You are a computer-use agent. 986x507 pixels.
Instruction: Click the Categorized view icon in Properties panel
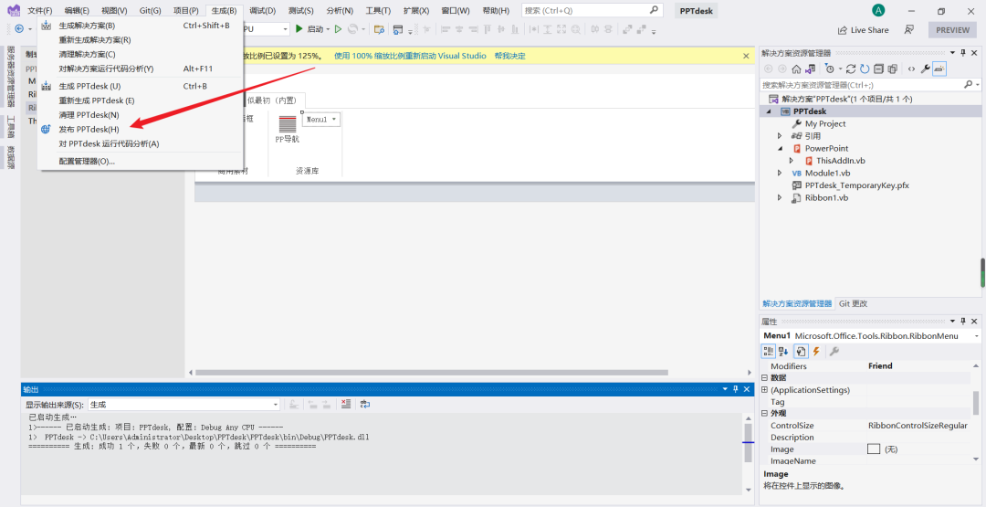click(769, 351)
